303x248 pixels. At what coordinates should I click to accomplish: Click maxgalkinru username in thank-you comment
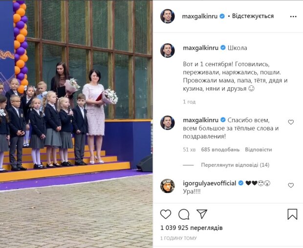pyautogui.click(x=200, y=120)
